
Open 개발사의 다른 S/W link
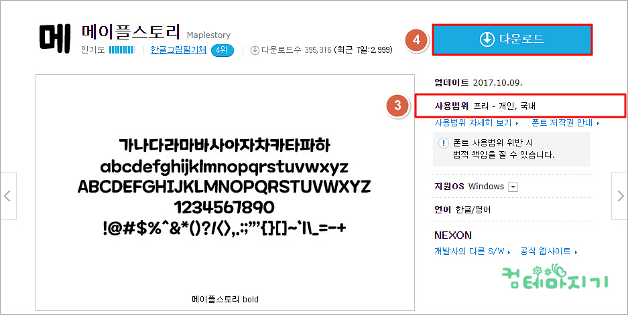(x=473, y=251)
